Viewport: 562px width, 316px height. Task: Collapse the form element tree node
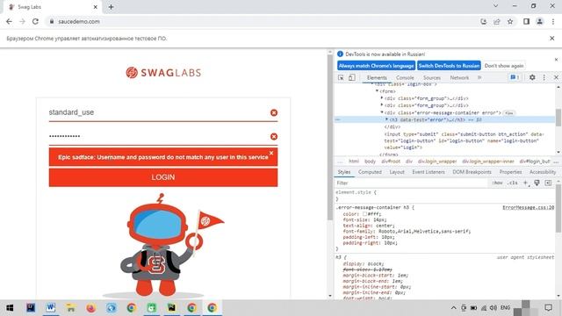(x=377, y=91)
